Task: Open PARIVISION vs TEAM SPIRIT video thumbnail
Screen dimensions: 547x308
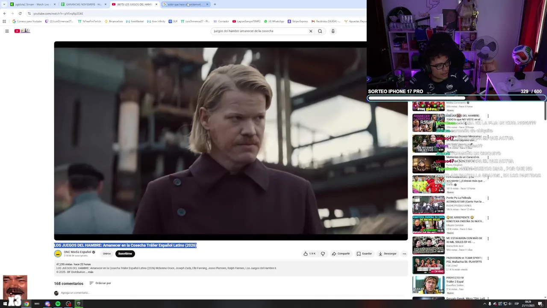Action: [x=428, y=265]
